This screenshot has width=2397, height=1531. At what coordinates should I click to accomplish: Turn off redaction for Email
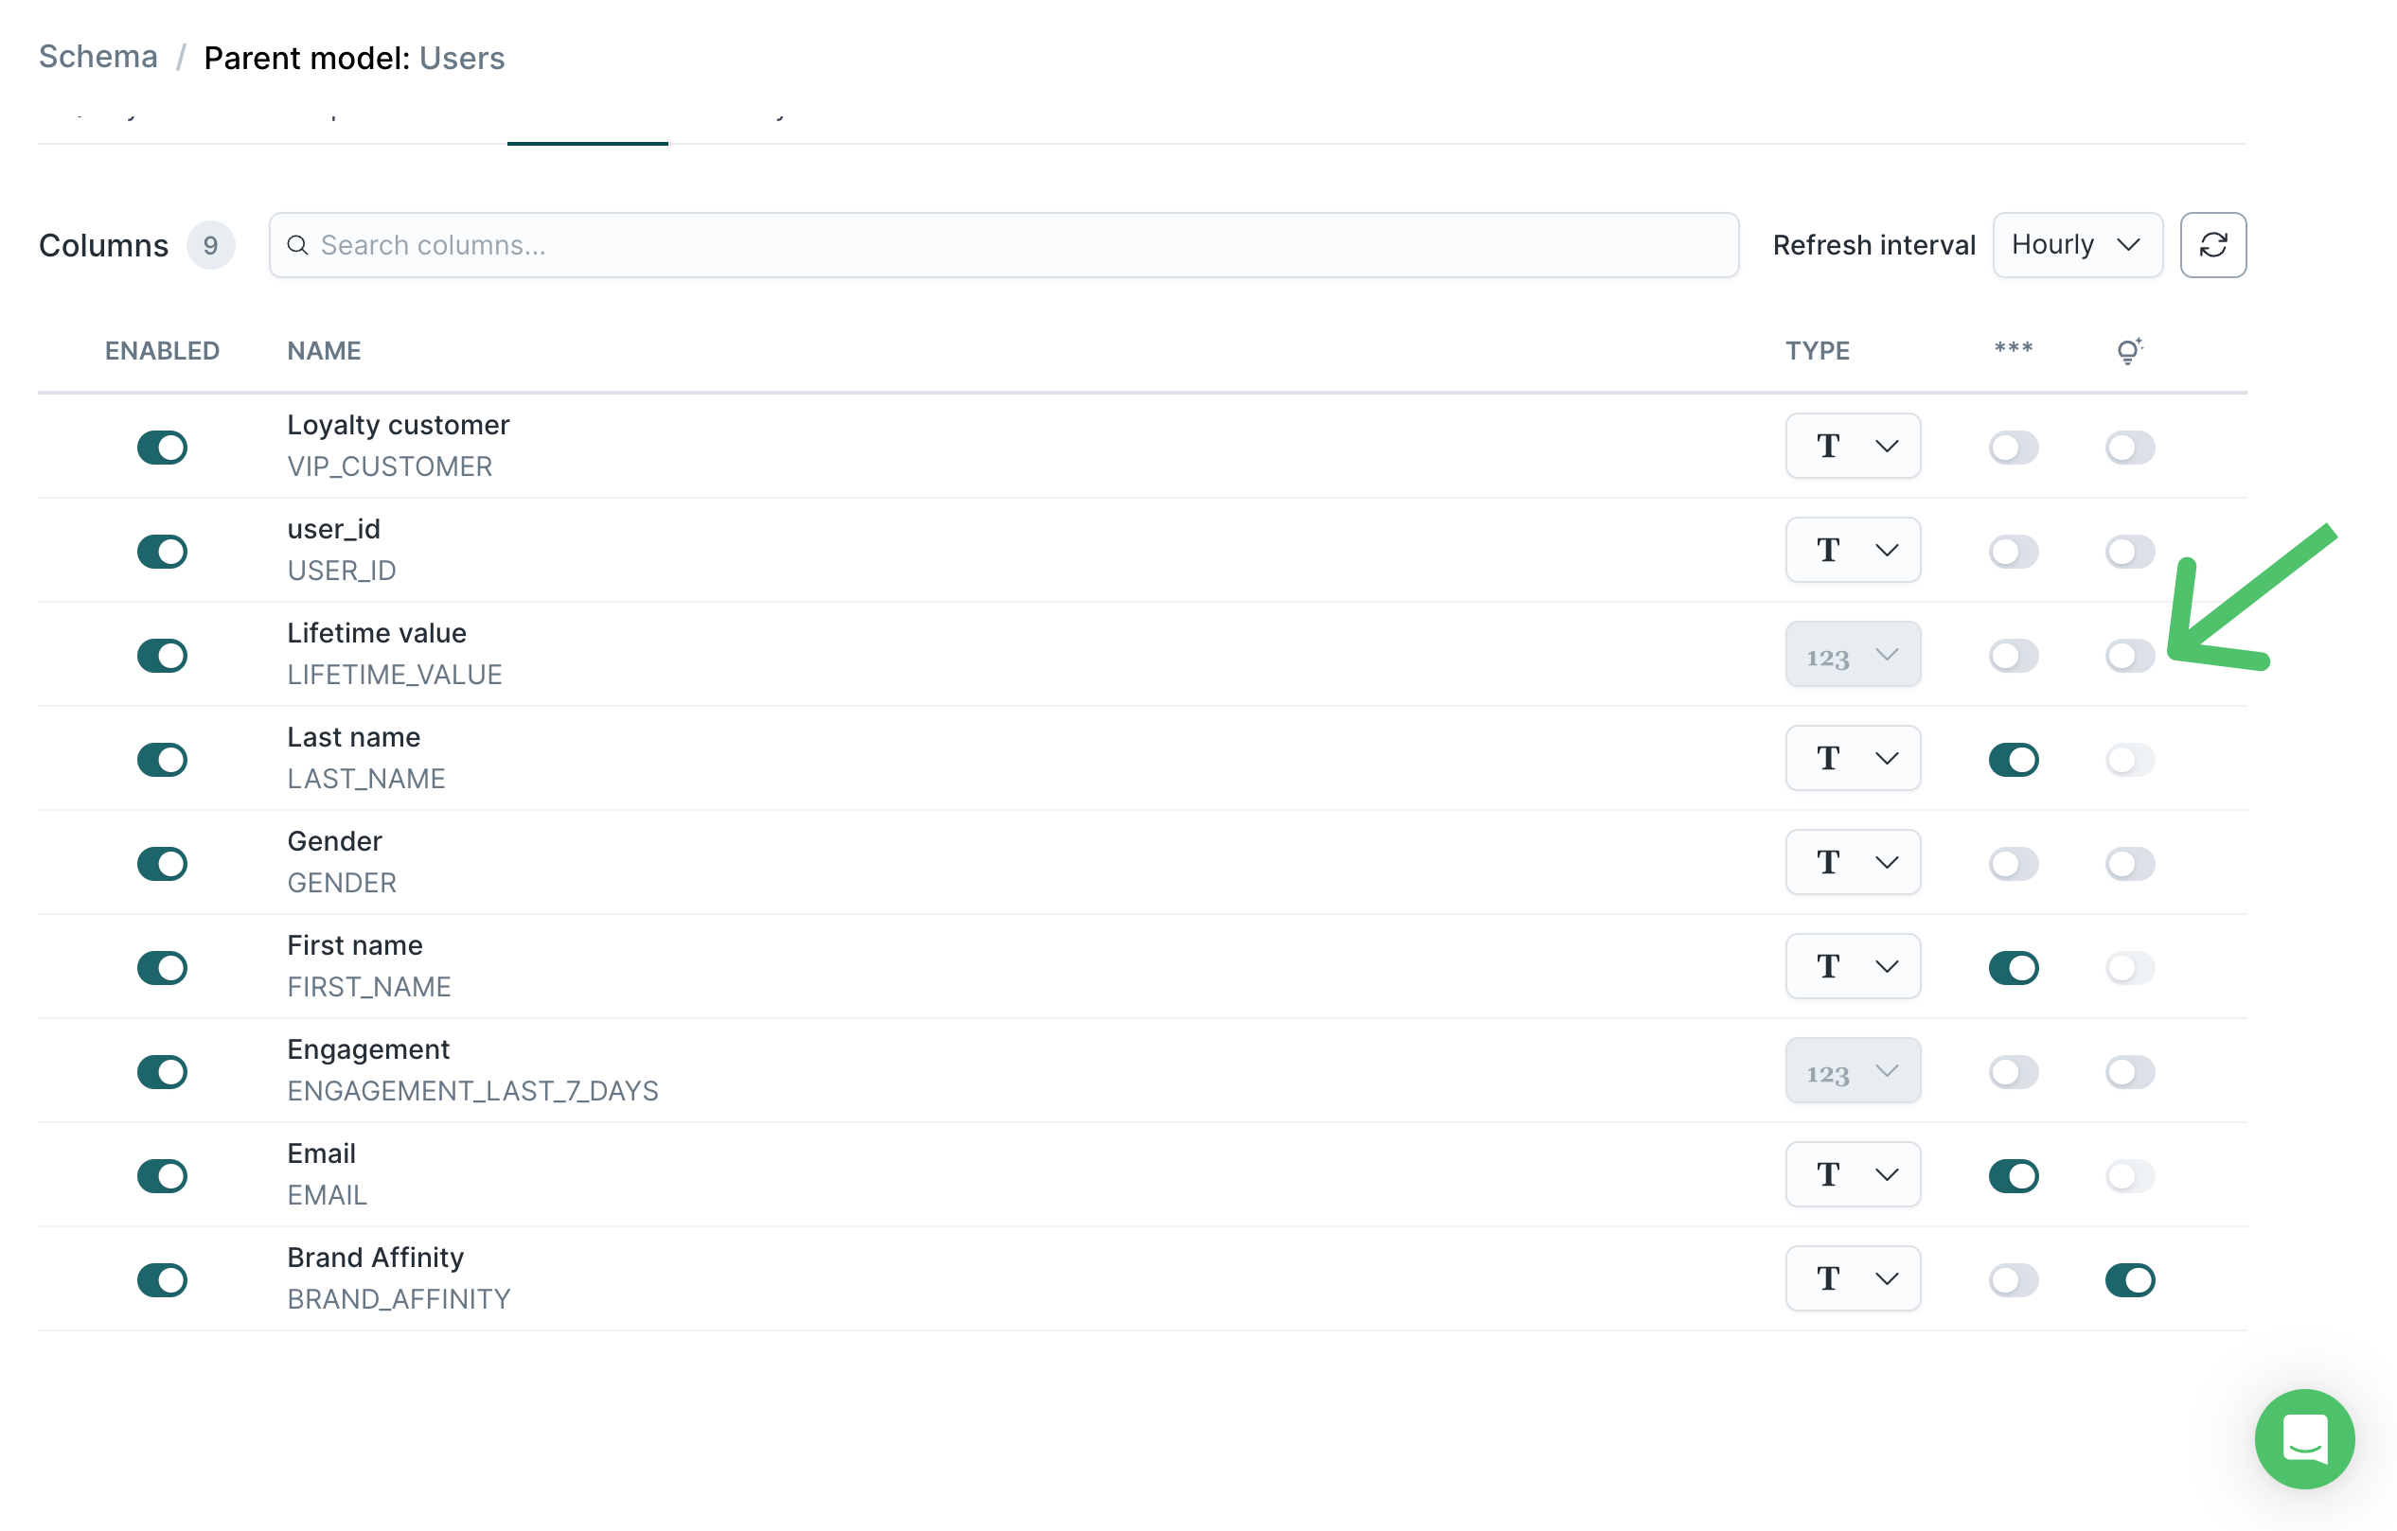[2013, 1176]
